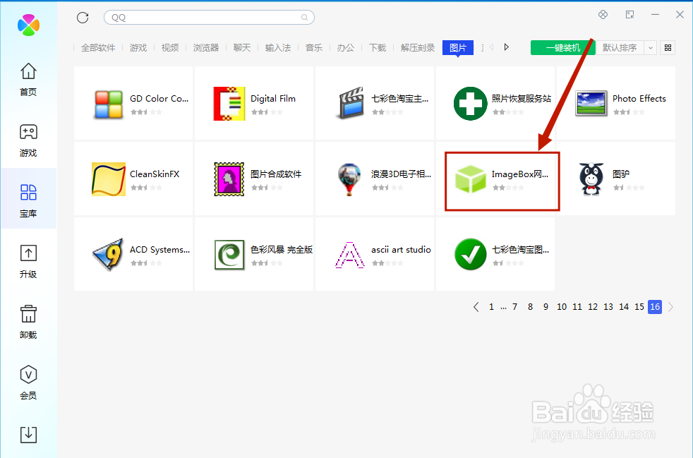Select the 办公 category tab
The image size is (693, 458).
click(x=346, y=48)
